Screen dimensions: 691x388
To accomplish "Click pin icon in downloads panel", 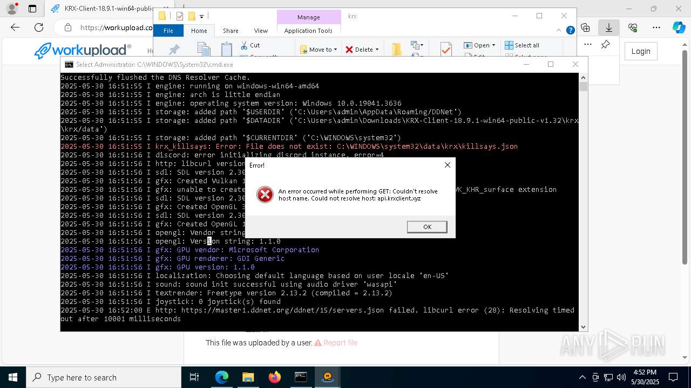I will 606,45.
